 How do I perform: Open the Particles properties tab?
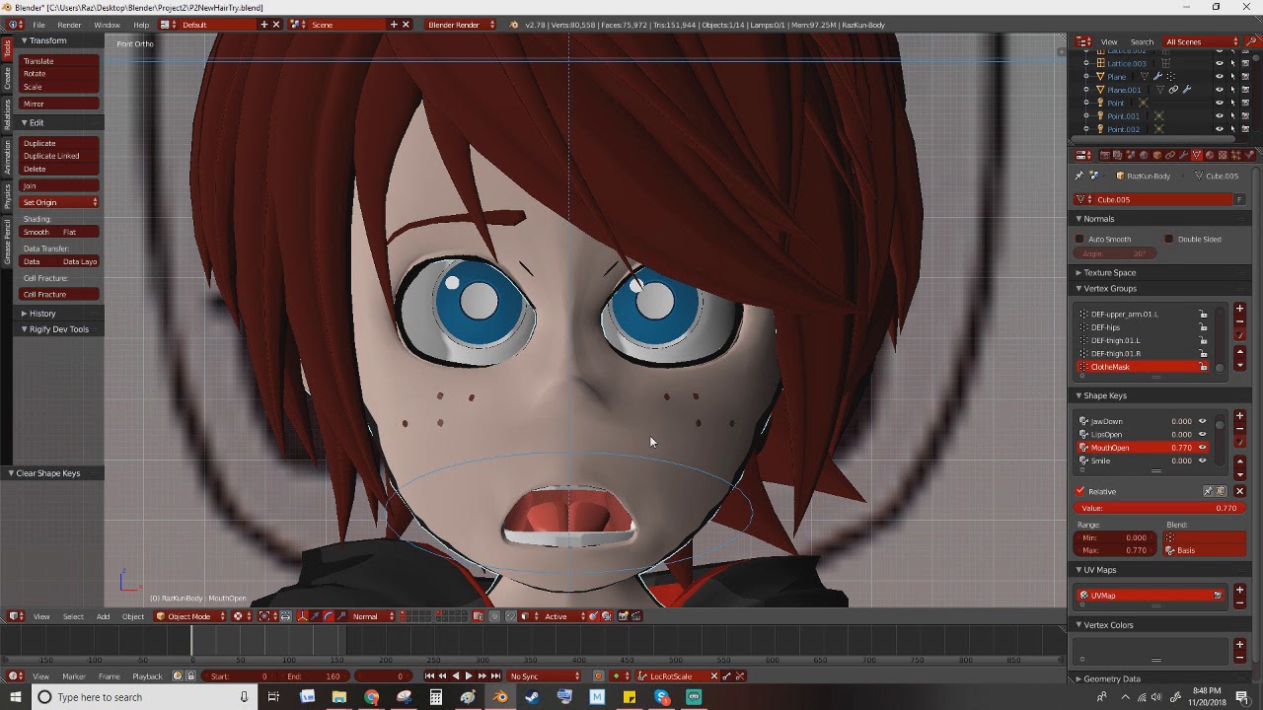[1235, 155]
